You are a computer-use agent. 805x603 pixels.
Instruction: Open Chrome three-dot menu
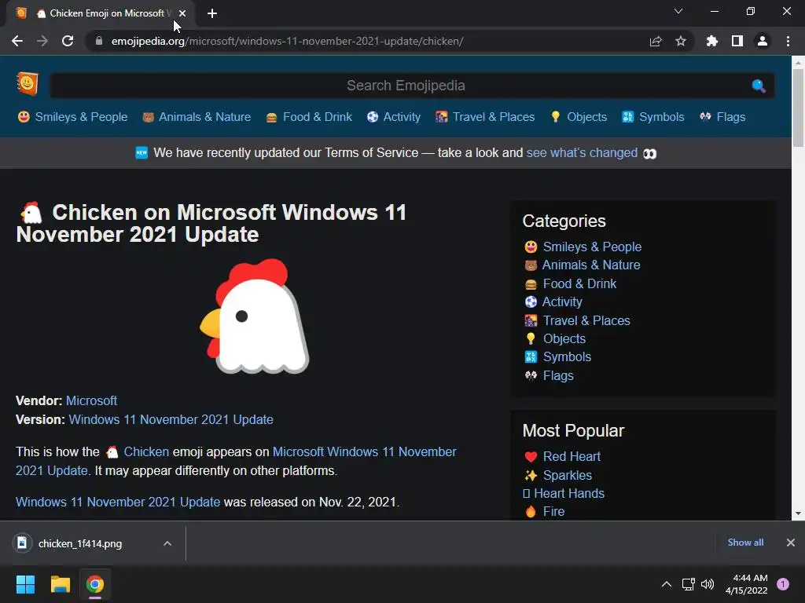(788, 41)
